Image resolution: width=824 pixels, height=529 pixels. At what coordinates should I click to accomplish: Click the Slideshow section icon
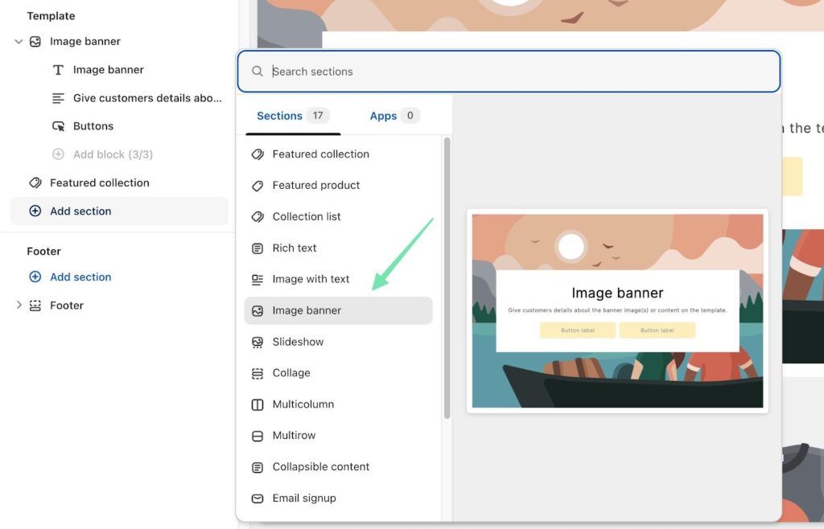click(x=257, y=342)
